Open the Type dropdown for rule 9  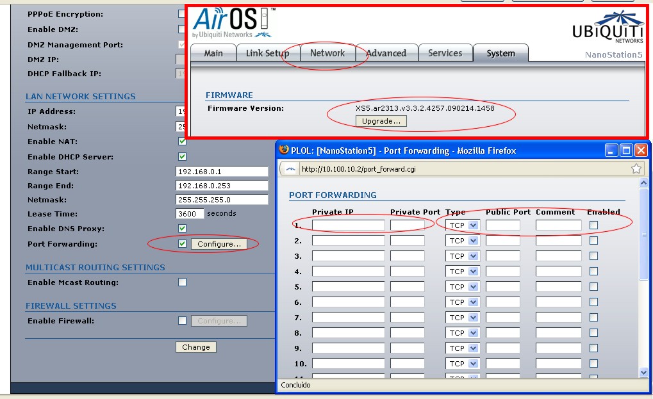coord(462,348)
